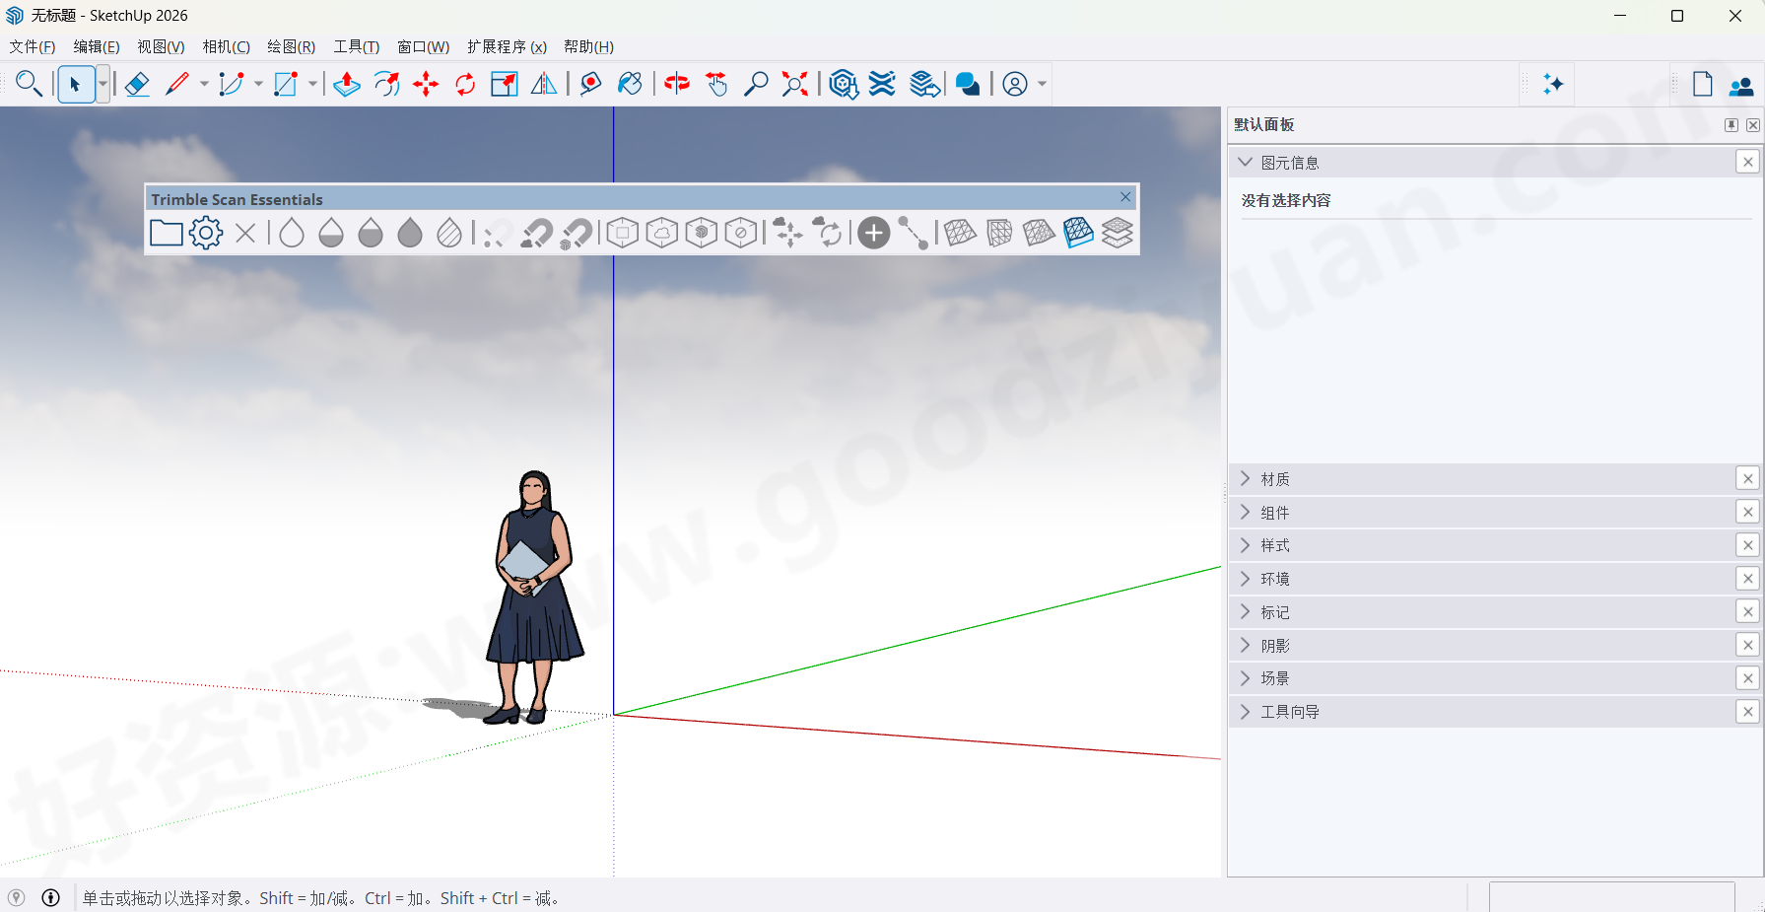
Task: Select the Paint Bucket tool
Action: coord(630,84)
